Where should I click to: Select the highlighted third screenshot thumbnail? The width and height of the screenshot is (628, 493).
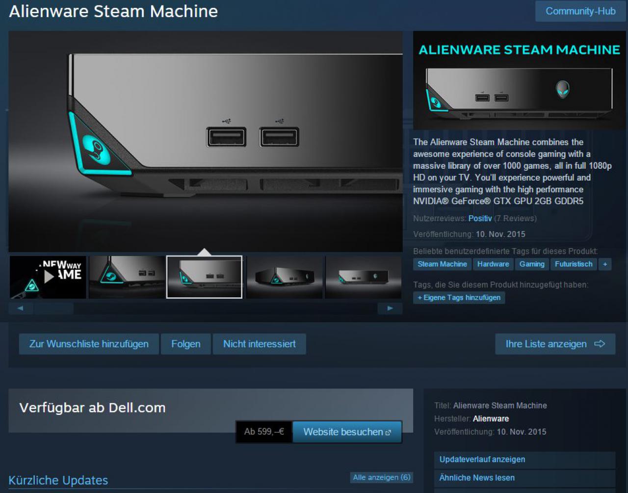coord(204,277)
